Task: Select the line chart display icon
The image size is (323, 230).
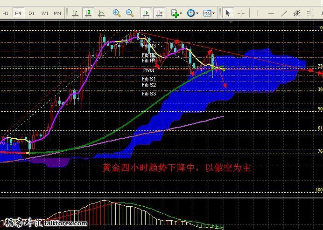Action: [101, 14]
